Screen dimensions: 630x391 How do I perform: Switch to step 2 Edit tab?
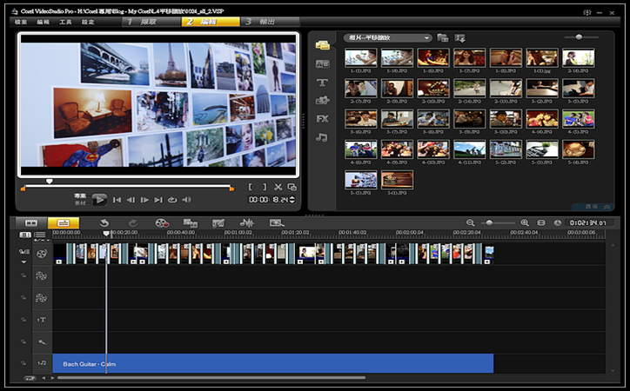point(211,22)
